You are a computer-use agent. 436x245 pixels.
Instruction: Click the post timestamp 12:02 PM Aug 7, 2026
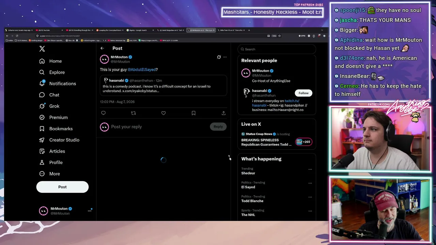117,102
